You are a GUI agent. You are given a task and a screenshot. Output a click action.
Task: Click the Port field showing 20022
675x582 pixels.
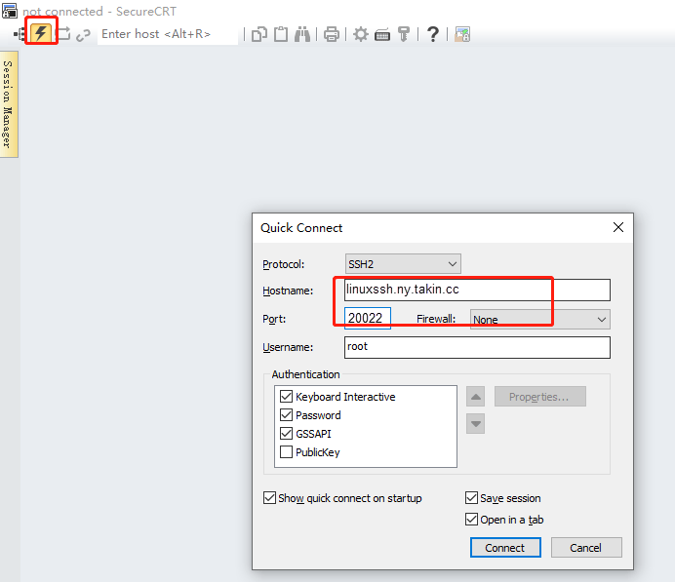367,319
